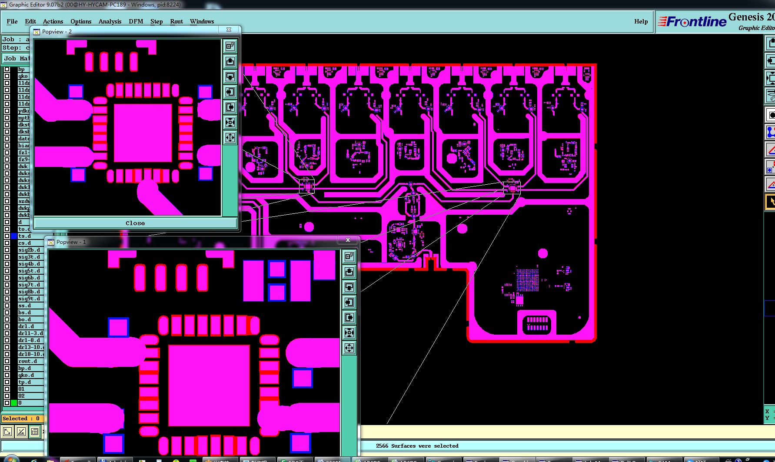This screenshot has height=462, width=775.
Task: Open the Actions menu
Action: (53, 21)
